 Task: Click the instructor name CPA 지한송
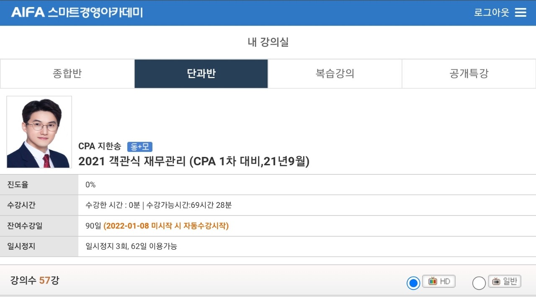[100, 146]
